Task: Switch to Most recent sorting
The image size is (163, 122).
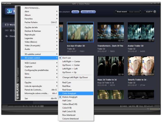Action: pyautogui.click(x=122, y=12)
